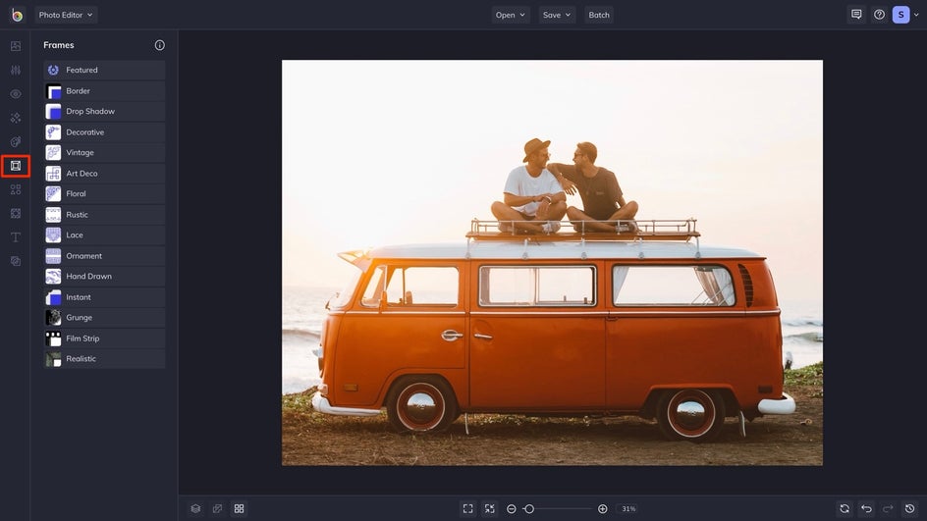
Task: Open the Artsy palette sidebar icon
Action: (16, 141)
